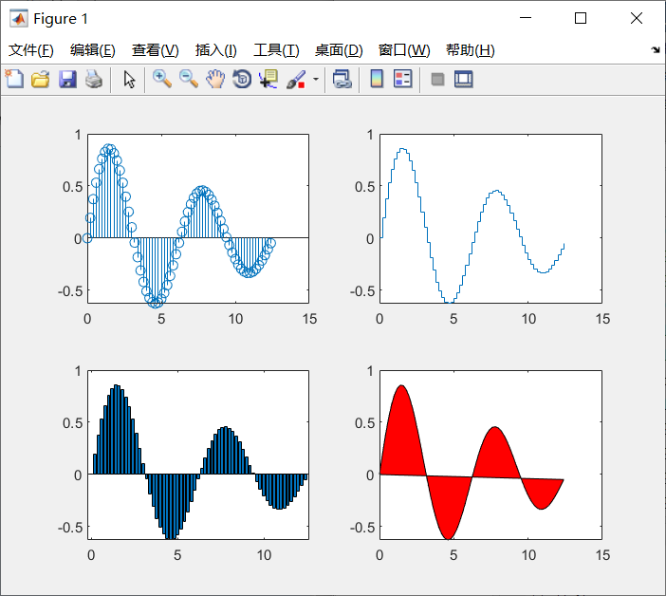Screen dimensions: 666x596
Task: Save the figure with floppy disk icon
Action: 67,80
